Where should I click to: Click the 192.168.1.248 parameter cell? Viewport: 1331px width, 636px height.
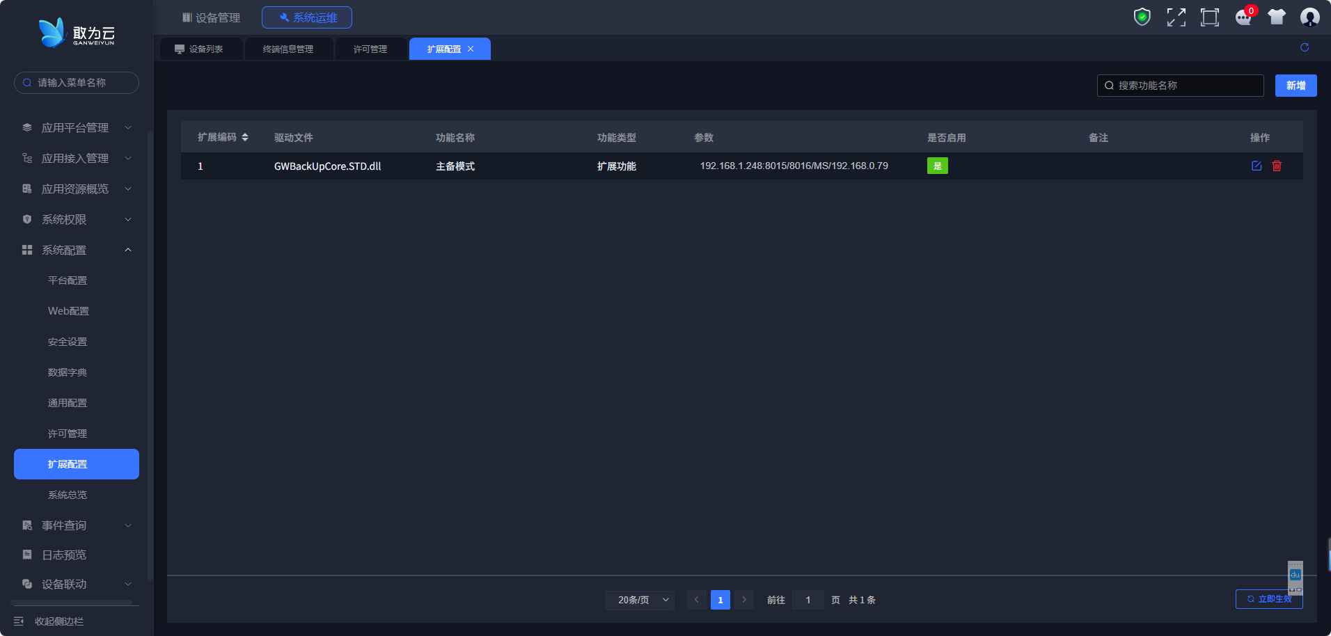[x=794, y=166]
